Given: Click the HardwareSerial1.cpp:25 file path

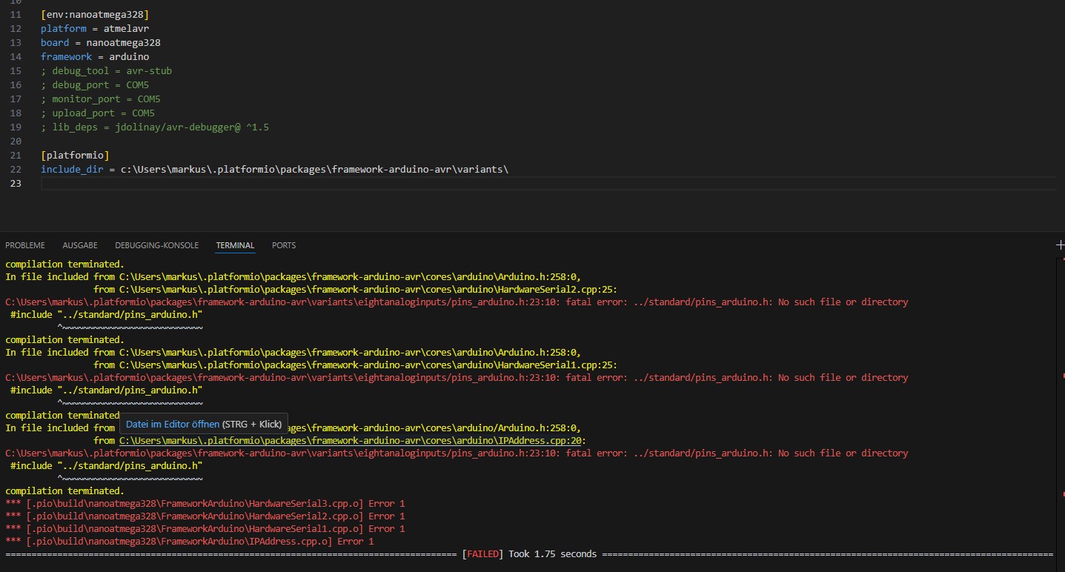Looking at the screenshot, I should (368, 365).
